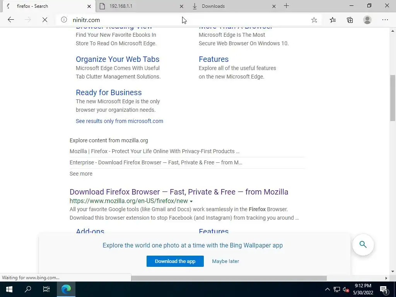396x297 pixels.
Task: Stop loading the page
Action: [x=45, y=20]
